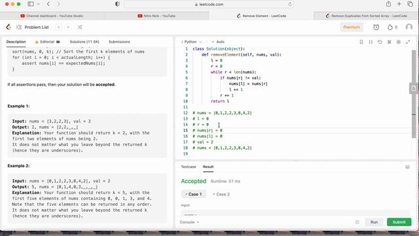The height and width of the screenshot is (236, 419).
Task: Maximize editor with fullscreen icon
Action: (408, 42)
